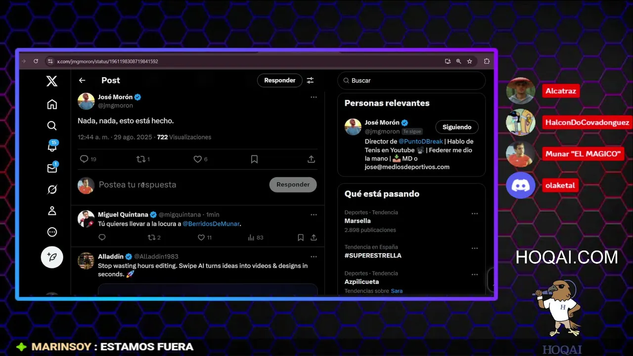Screen dimensions: 633x356
Task: Go back with the Post arrow
Action: click(x=82, y=81)
